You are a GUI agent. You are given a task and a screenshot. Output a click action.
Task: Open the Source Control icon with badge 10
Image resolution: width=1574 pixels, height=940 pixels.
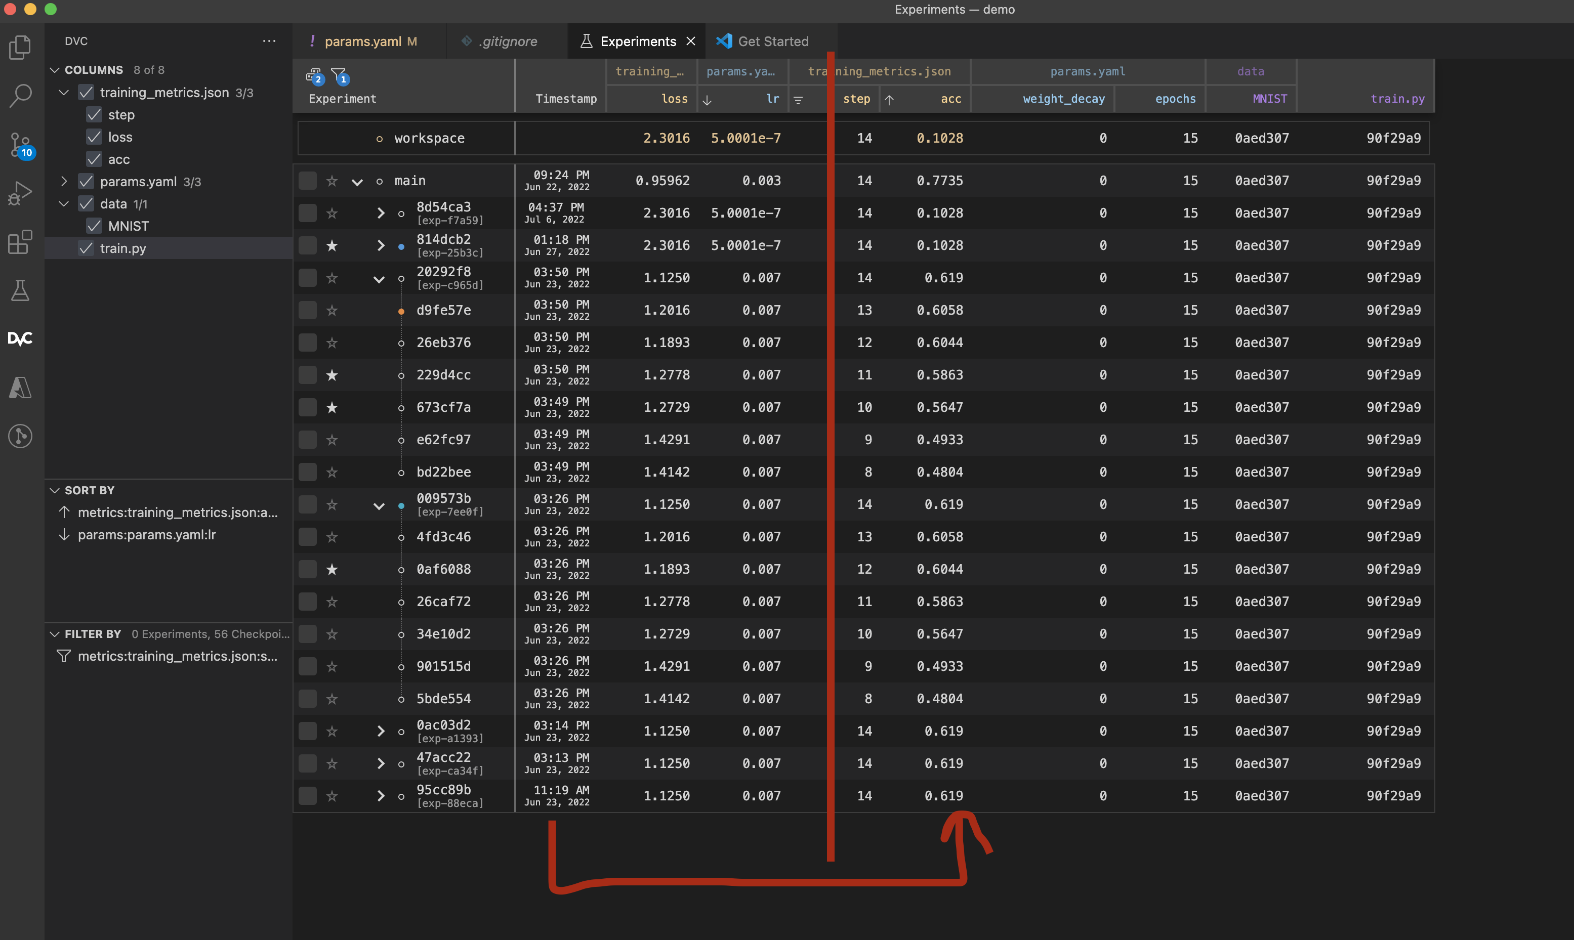(x=20, y=145)
